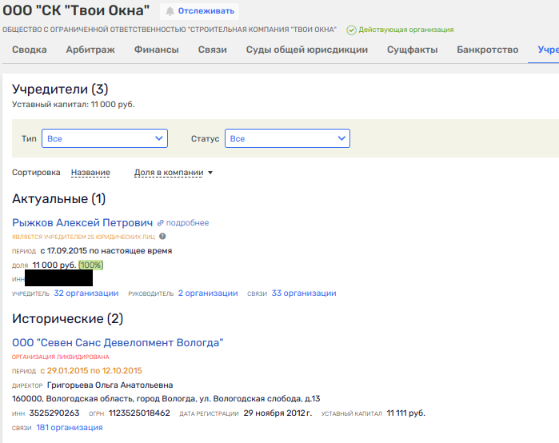The height and width of the screenshot is (443, 559).
Task: Click the (100%) share badge
Action: pos(91,265)
